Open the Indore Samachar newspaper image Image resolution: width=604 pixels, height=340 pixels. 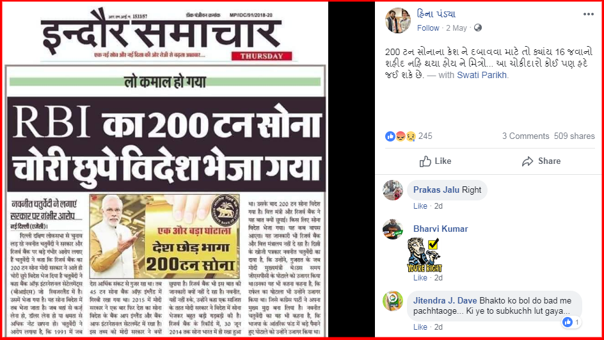tap(166, 170)
